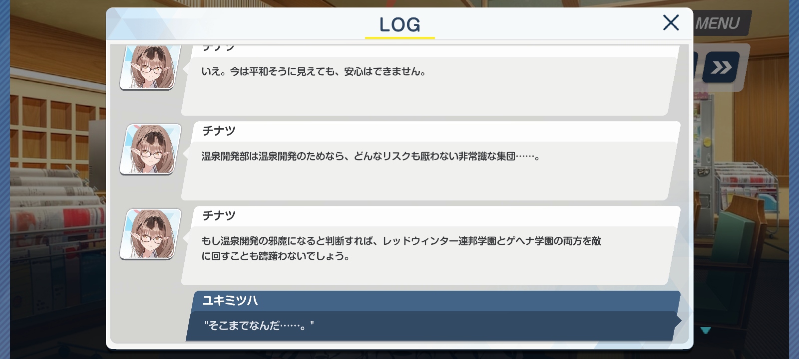Select the LOG title tab
The height and width of the screenshot is (359, 799).
(x=399, y=24)
